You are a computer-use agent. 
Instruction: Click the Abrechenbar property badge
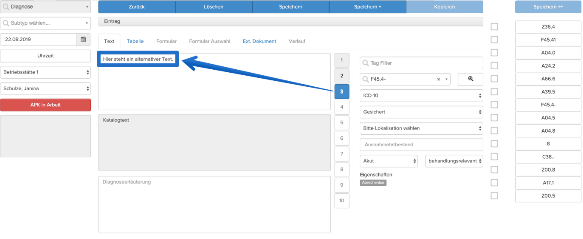pyautogui.click(x=373, y=183)
